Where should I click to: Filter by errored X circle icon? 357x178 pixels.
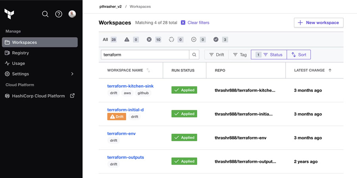149,40
